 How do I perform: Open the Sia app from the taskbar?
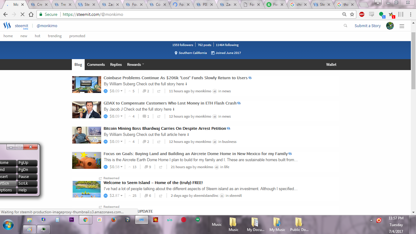(x=170, y=220)
